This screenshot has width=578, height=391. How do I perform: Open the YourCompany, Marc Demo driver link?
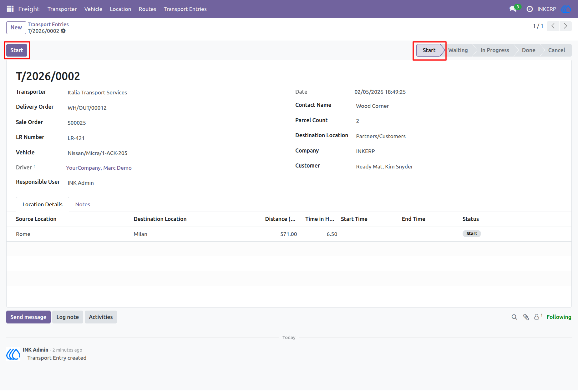(x=99, y=168)
